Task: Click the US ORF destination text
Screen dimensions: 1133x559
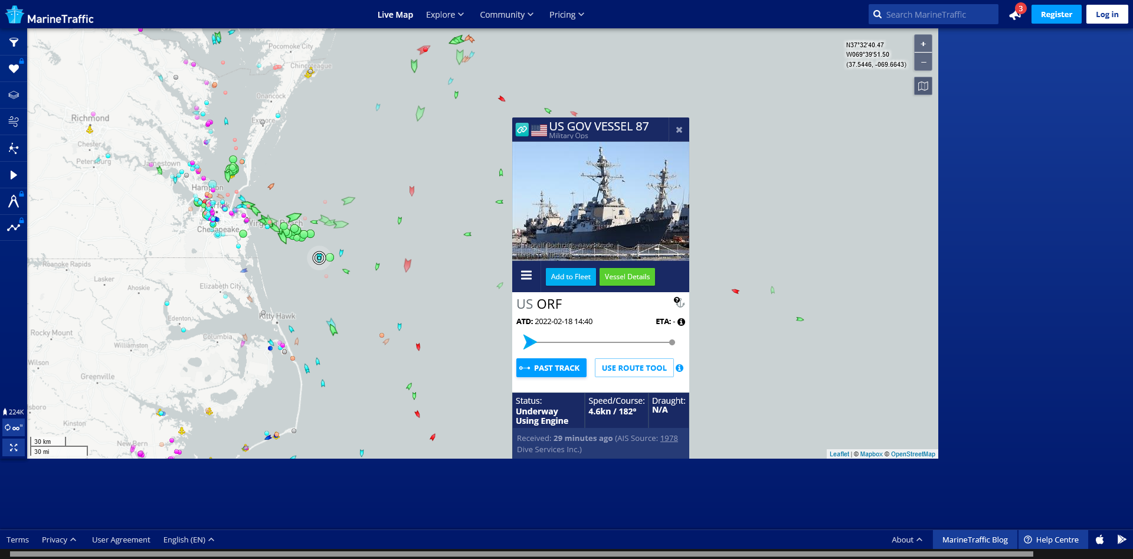Action: (x=539, y=304)
